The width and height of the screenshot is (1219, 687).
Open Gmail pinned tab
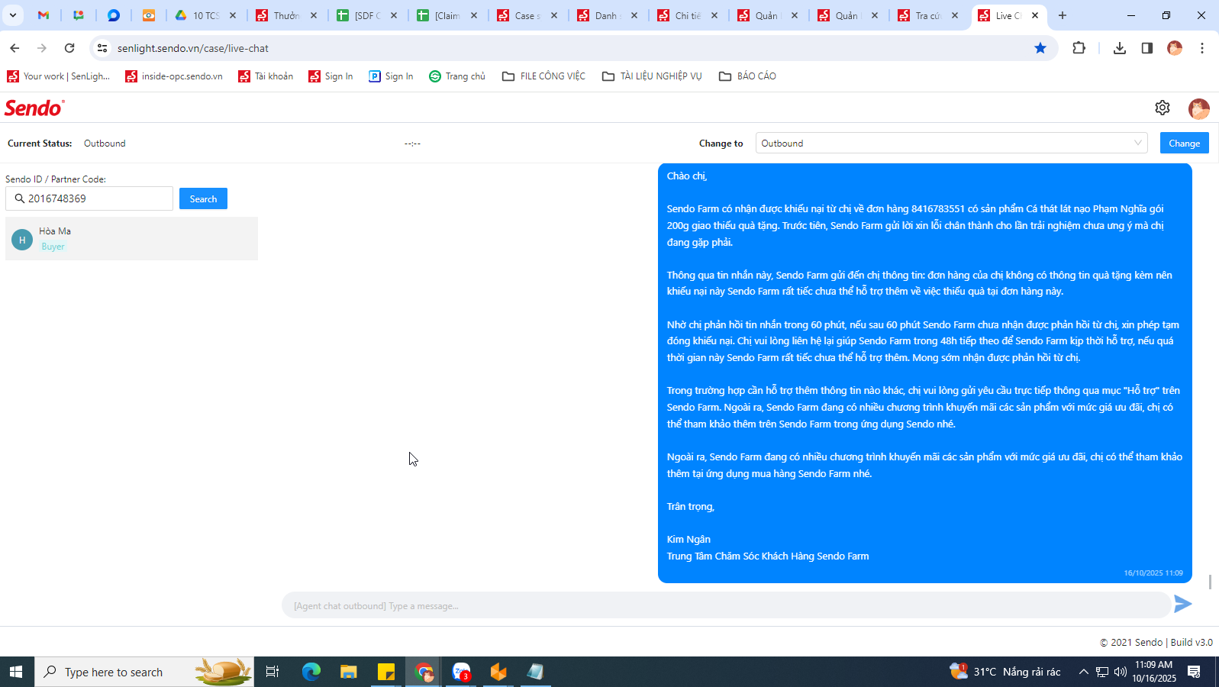pos(44,15)
